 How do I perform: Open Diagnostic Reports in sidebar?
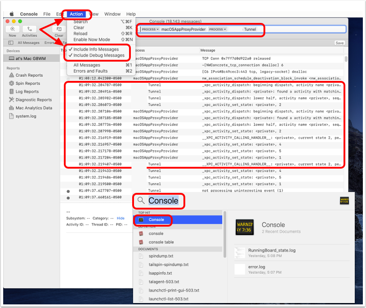(33, 100)
